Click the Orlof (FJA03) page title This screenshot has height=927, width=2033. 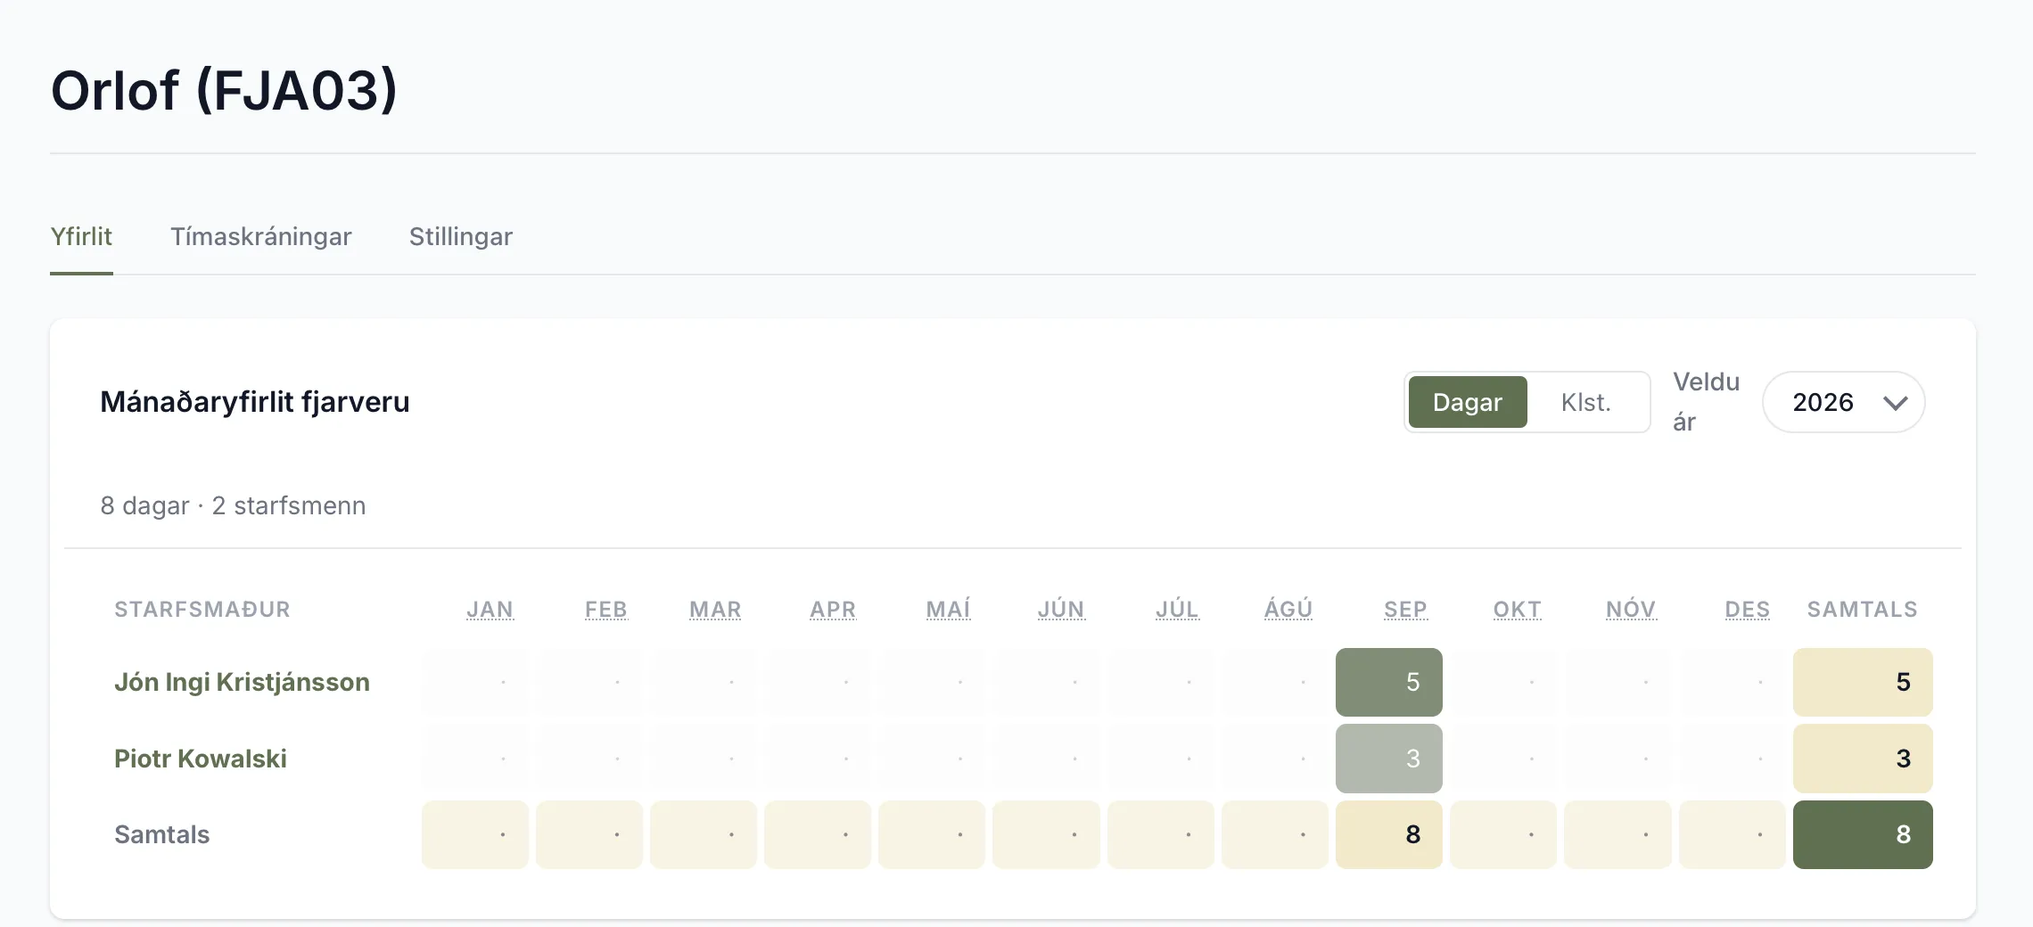tap(224, 90)
